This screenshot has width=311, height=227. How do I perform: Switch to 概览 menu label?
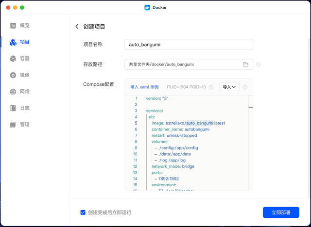coord(25,26)
